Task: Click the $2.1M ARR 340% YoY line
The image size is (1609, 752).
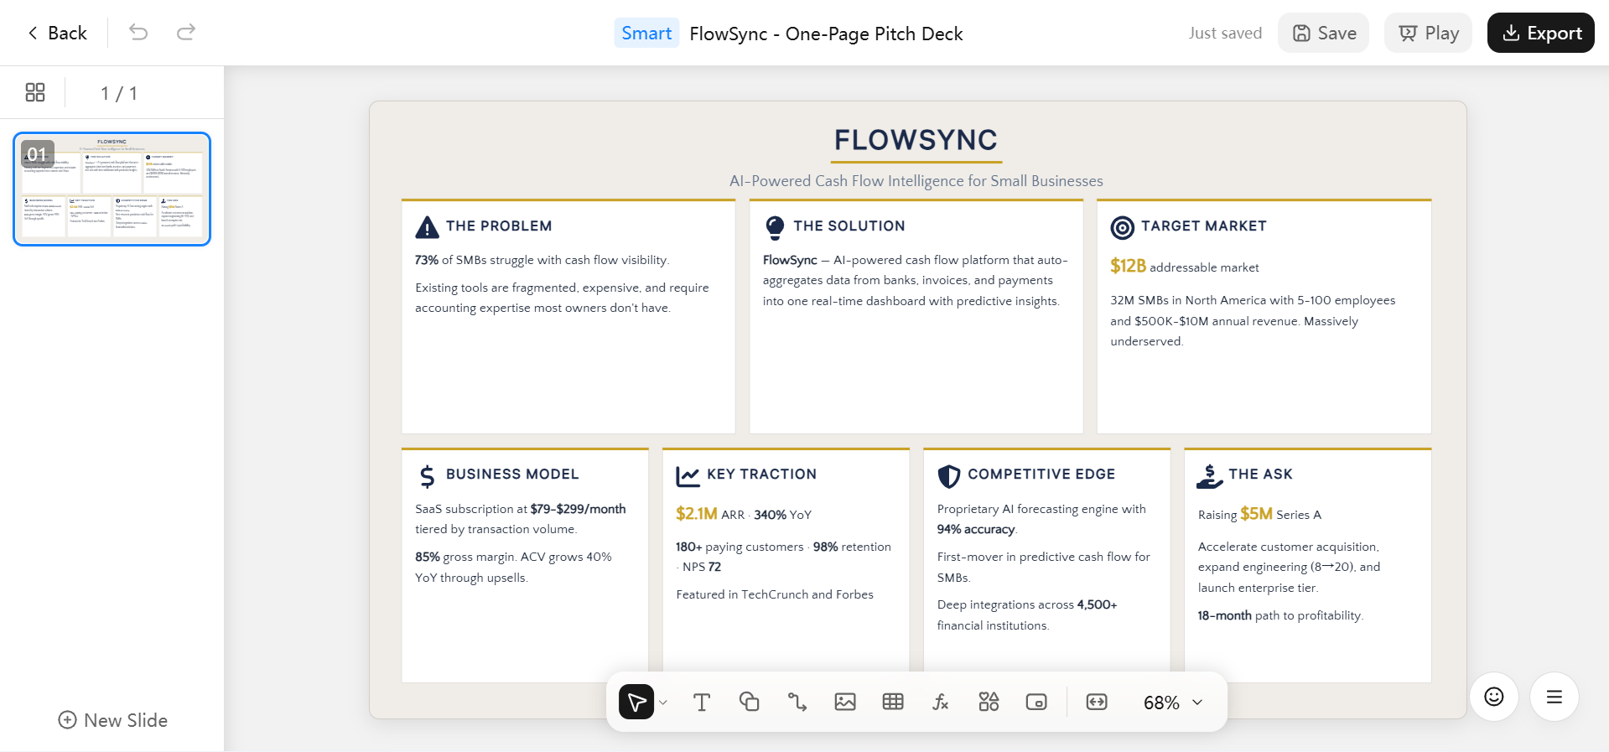Action: point(744,514)
